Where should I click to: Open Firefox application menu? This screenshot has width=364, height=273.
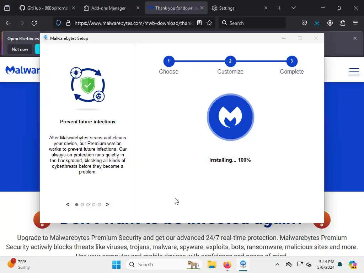tap(355, 23)
